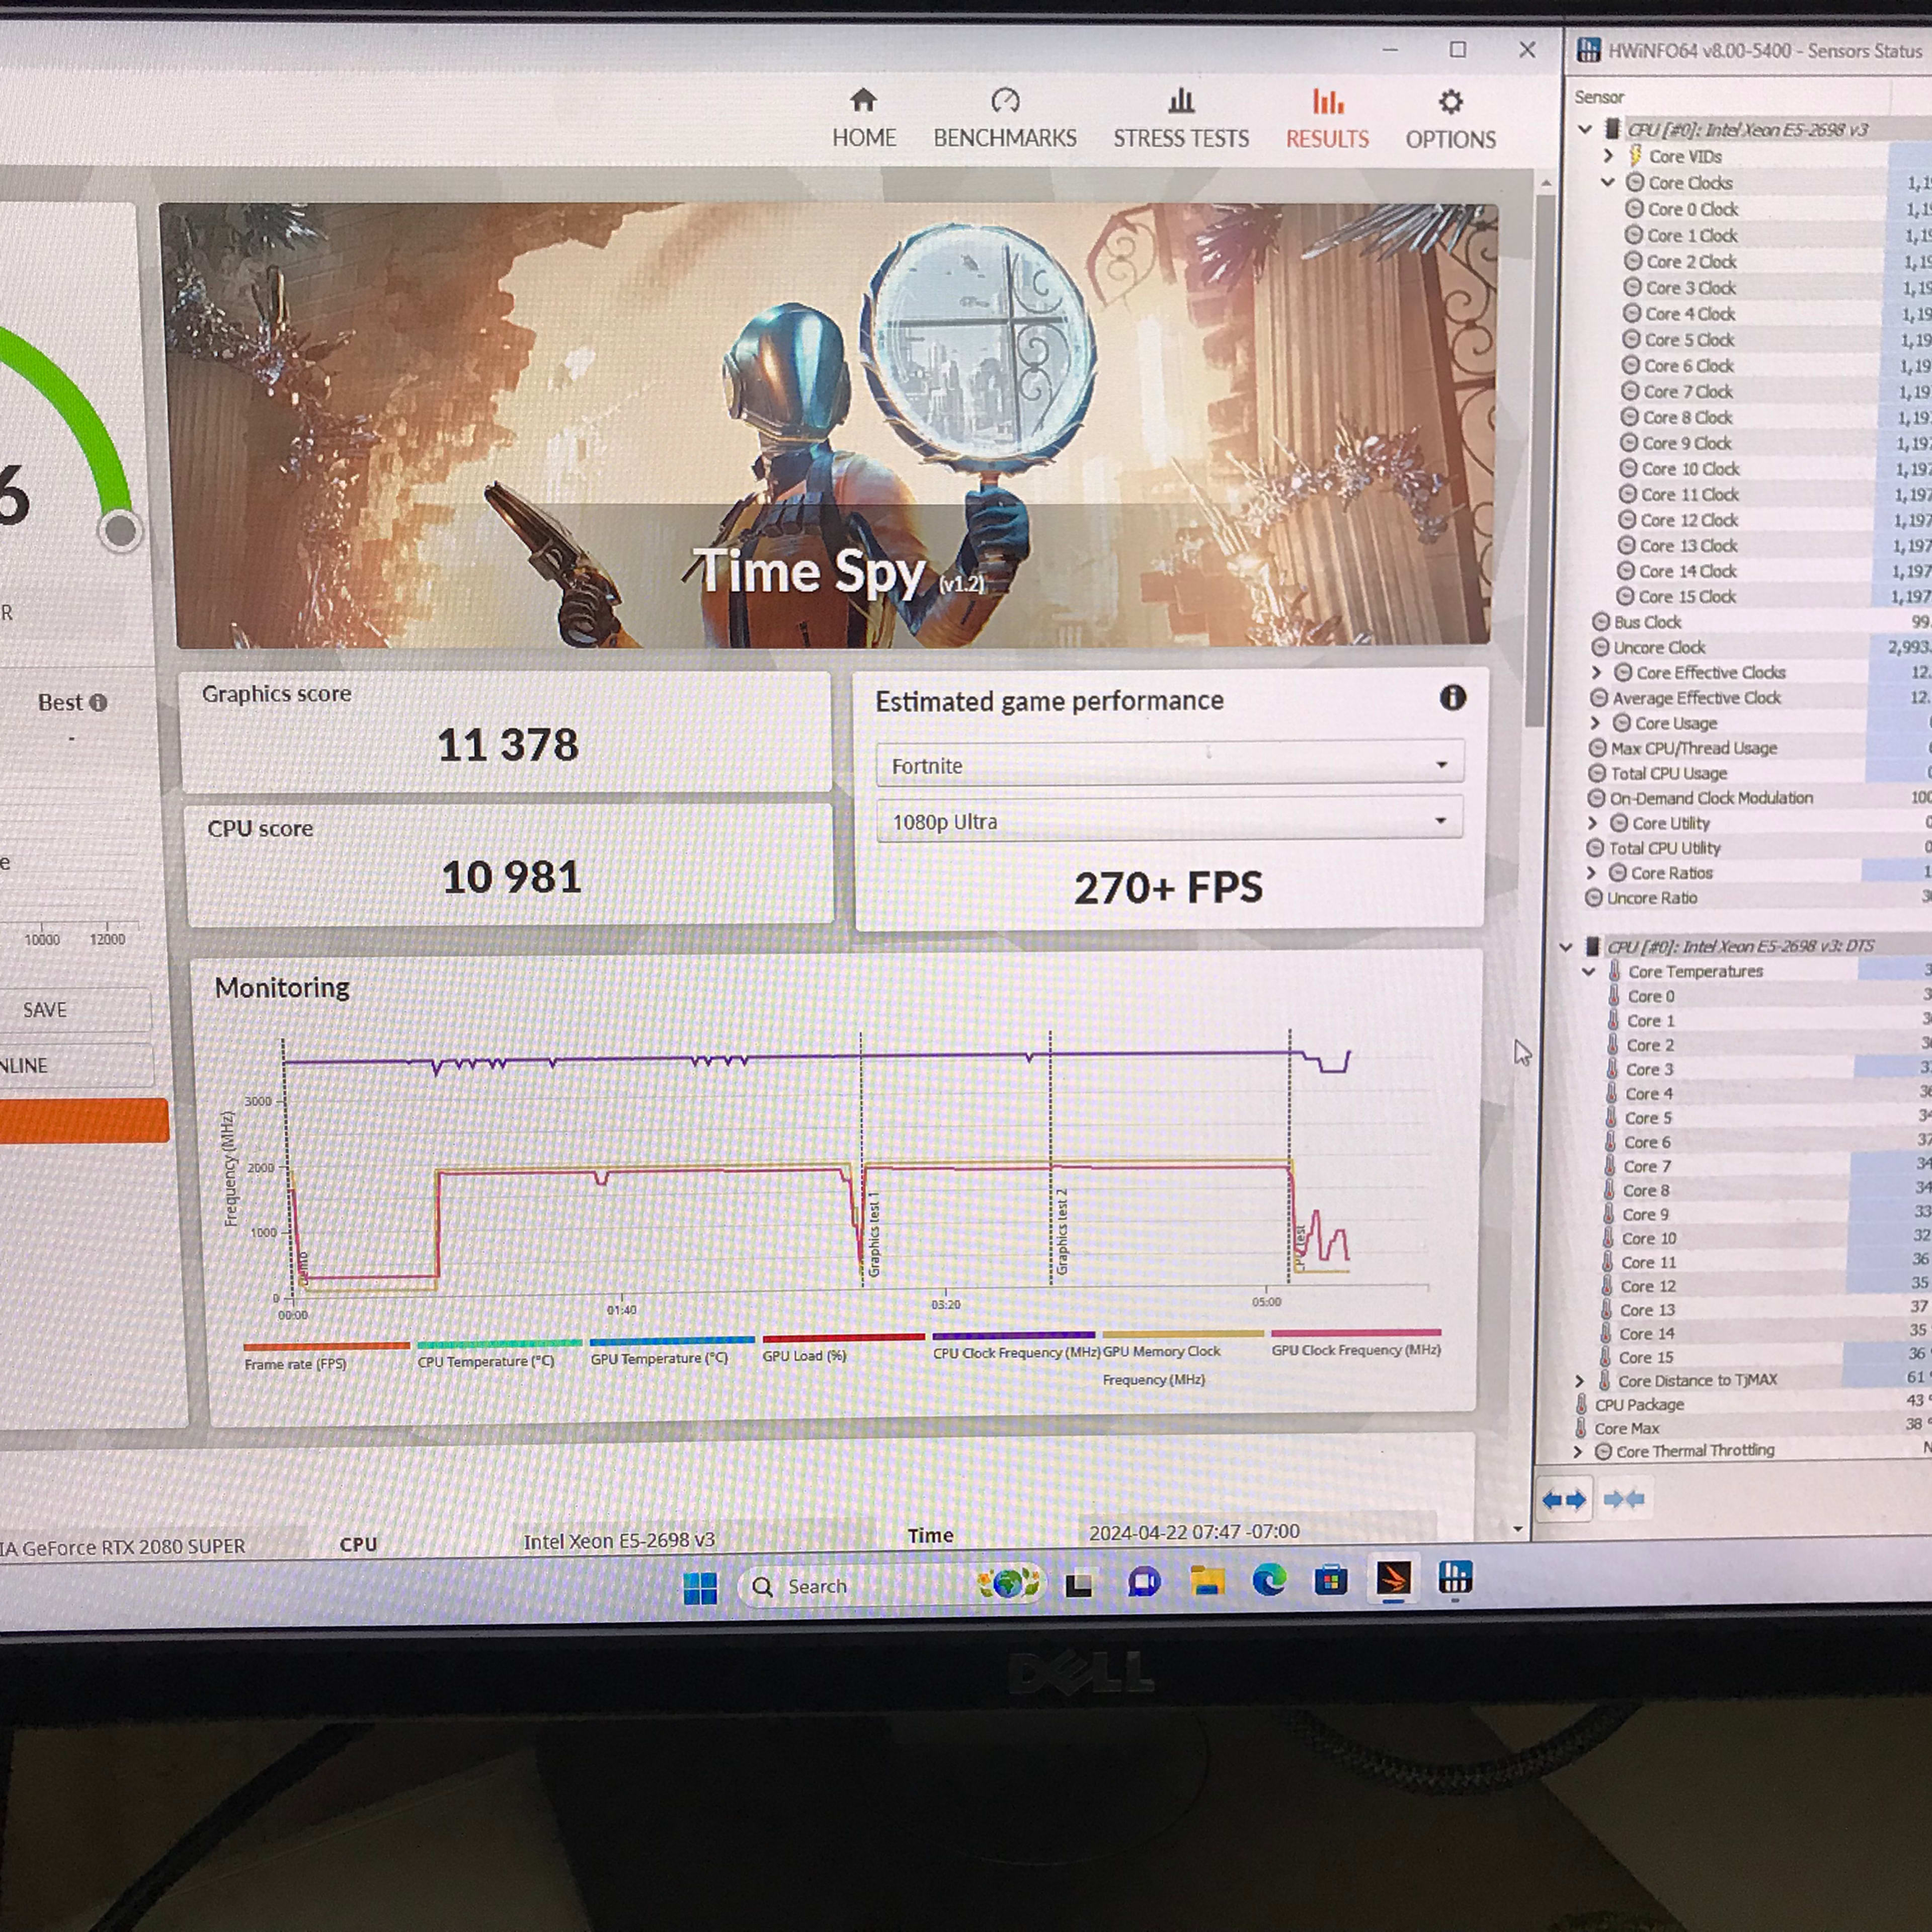
Task: Open the Chat app on taskbar
Action: pyautogui.click(x=1144, y=1583)
